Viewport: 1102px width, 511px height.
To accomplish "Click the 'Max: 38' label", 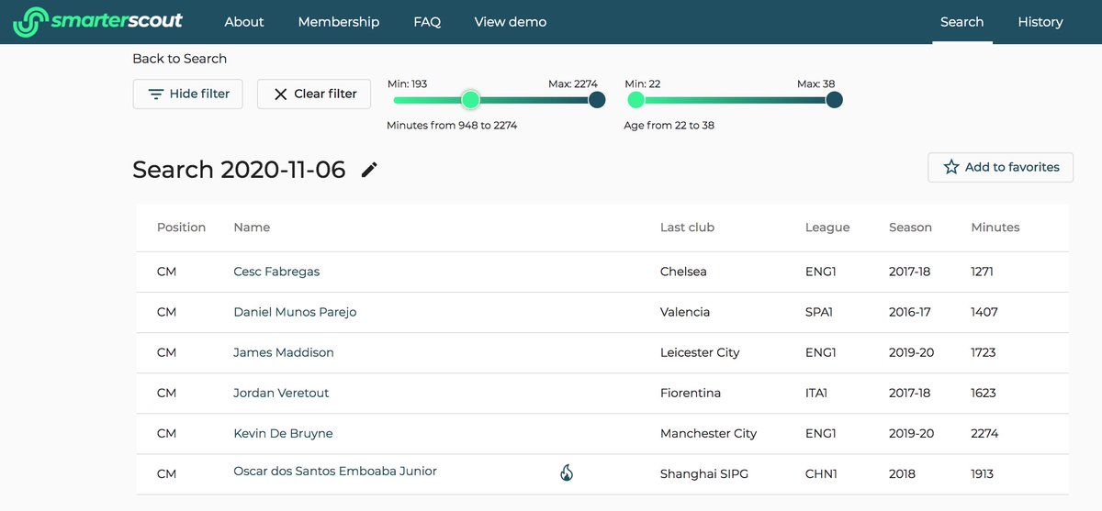I will (x=815, y=83).
